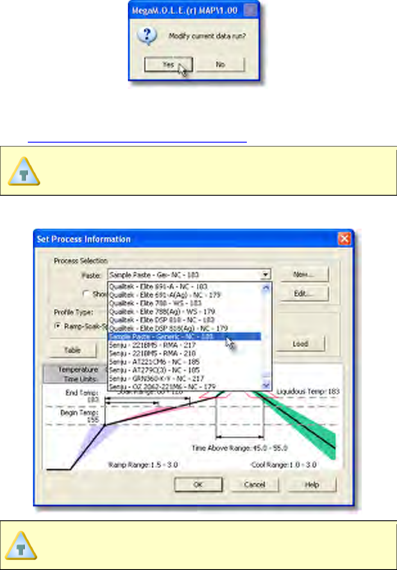
Task: Open the Paste dropdown arrow
Action: pyautogui.click(x=266, y=275)
